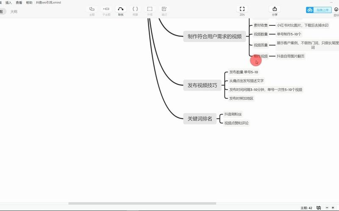Zoom in with the plus button

pos(333,208)
